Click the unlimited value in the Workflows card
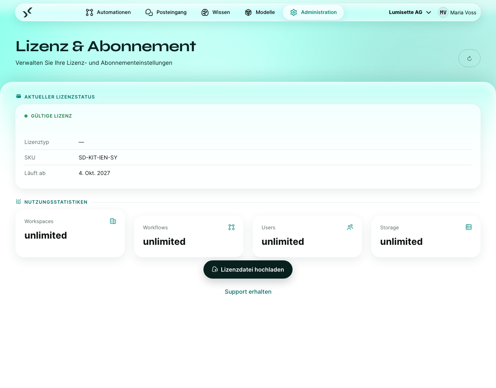Viewport: 496px width, 388px height. point(164,242)
